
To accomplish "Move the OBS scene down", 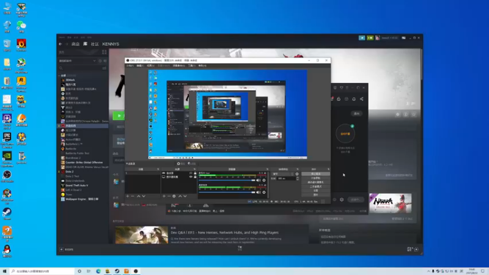I will [x=144, y=196].
